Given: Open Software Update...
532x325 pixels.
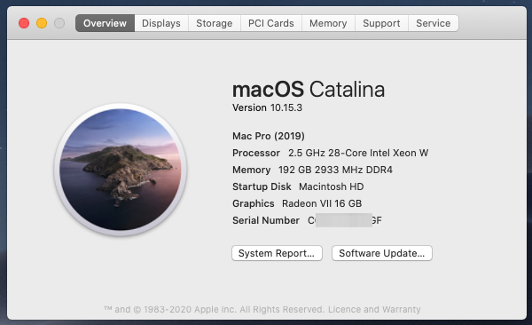Looking at the screenshot, I should [381, 253].
